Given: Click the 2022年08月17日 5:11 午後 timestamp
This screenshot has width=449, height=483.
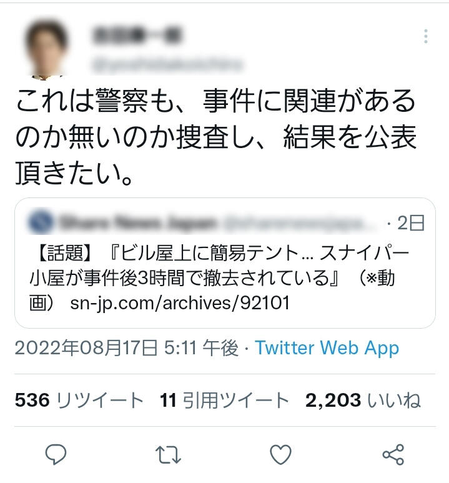Looking at the screenshot, I should click(127, 348).
